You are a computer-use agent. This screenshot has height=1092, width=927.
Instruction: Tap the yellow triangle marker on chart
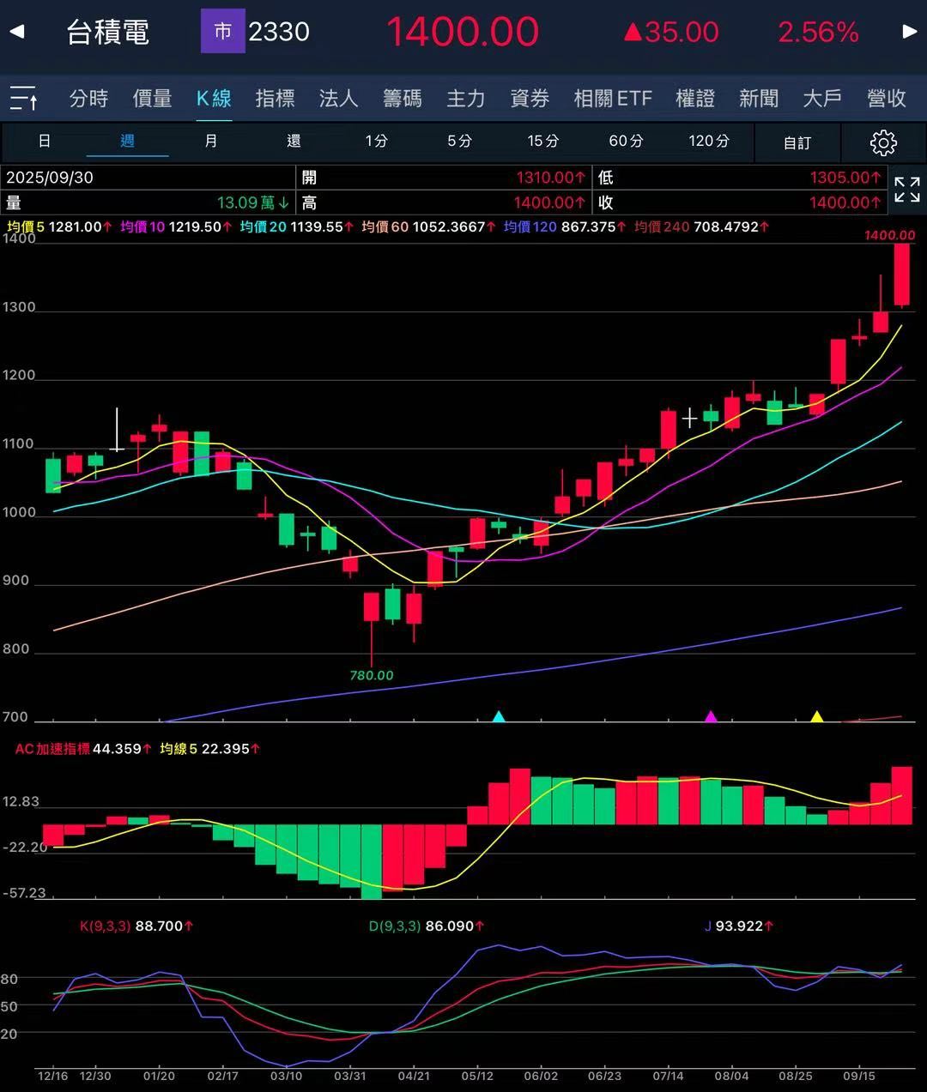817,716
